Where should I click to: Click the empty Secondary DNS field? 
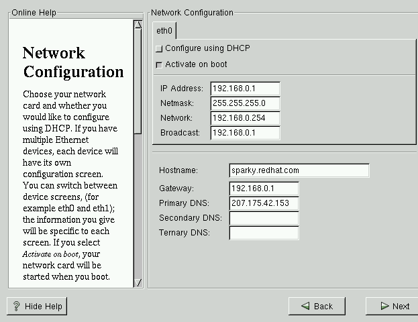pyautogui.click(x=263, y=218)
